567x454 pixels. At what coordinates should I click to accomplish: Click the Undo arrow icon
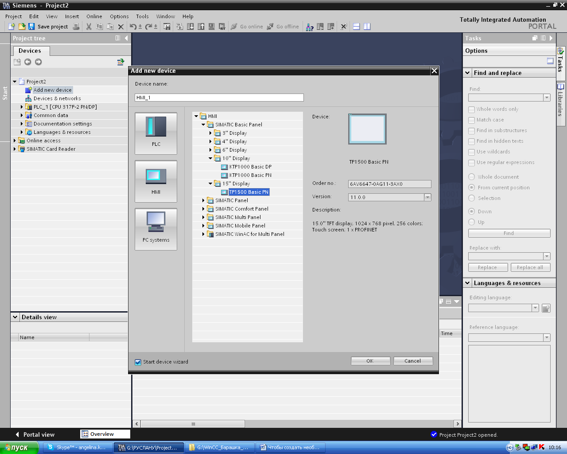(133, 27)
